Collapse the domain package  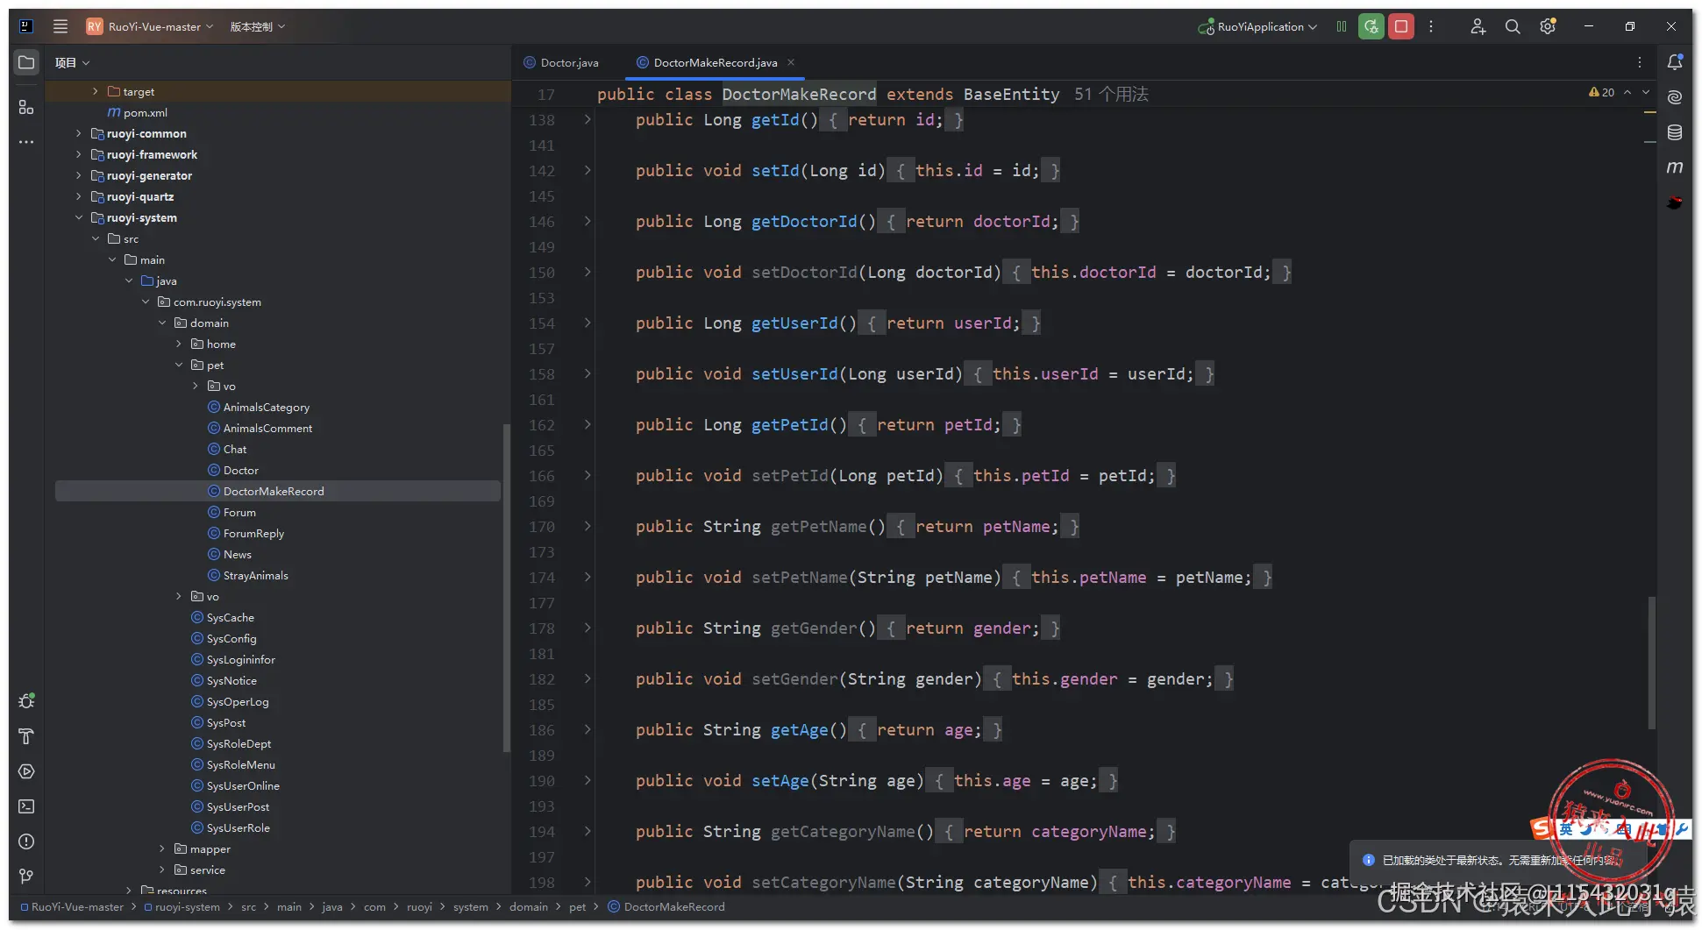click(x=162, y=323)
